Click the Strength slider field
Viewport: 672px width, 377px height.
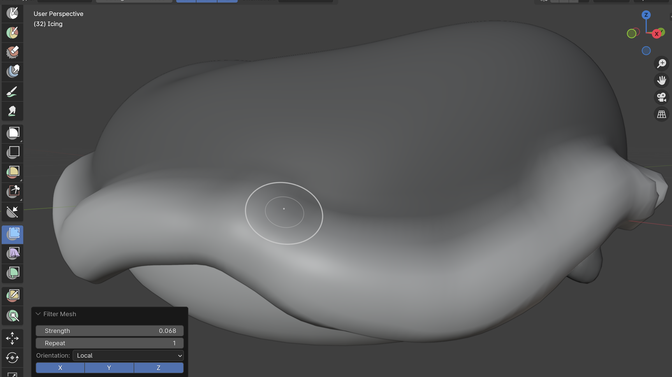(110, 331)
